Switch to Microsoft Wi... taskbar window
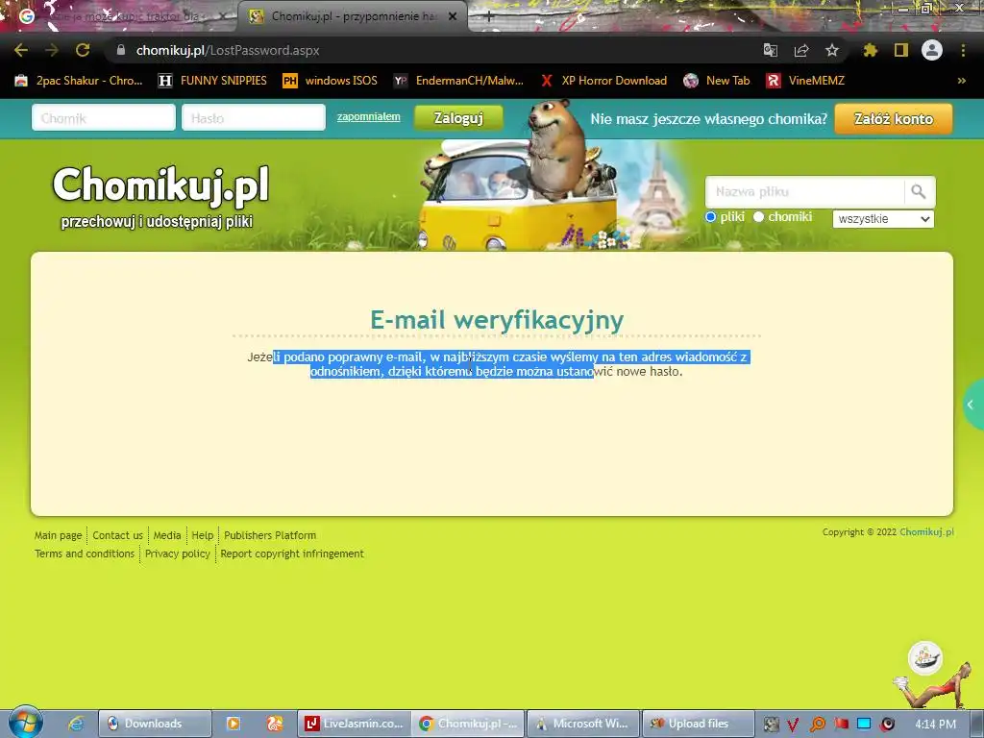The width and height of the screenshot is (984, 738). 583,724
